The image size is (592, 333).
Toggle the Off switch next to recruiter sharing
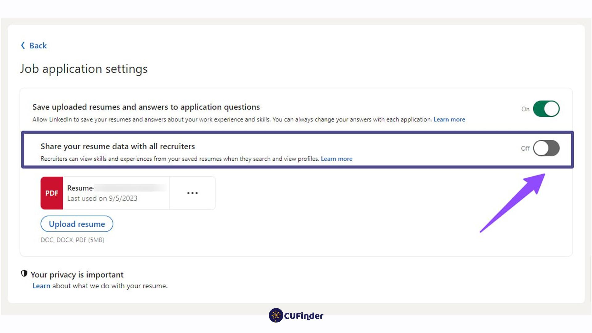pyautogui.click(x=546, y=148)
